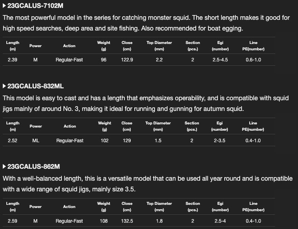Collapse the 23GCALUS-7102M disclosure triangle
The height and width of the screenshot is (229, 298).
4,6
